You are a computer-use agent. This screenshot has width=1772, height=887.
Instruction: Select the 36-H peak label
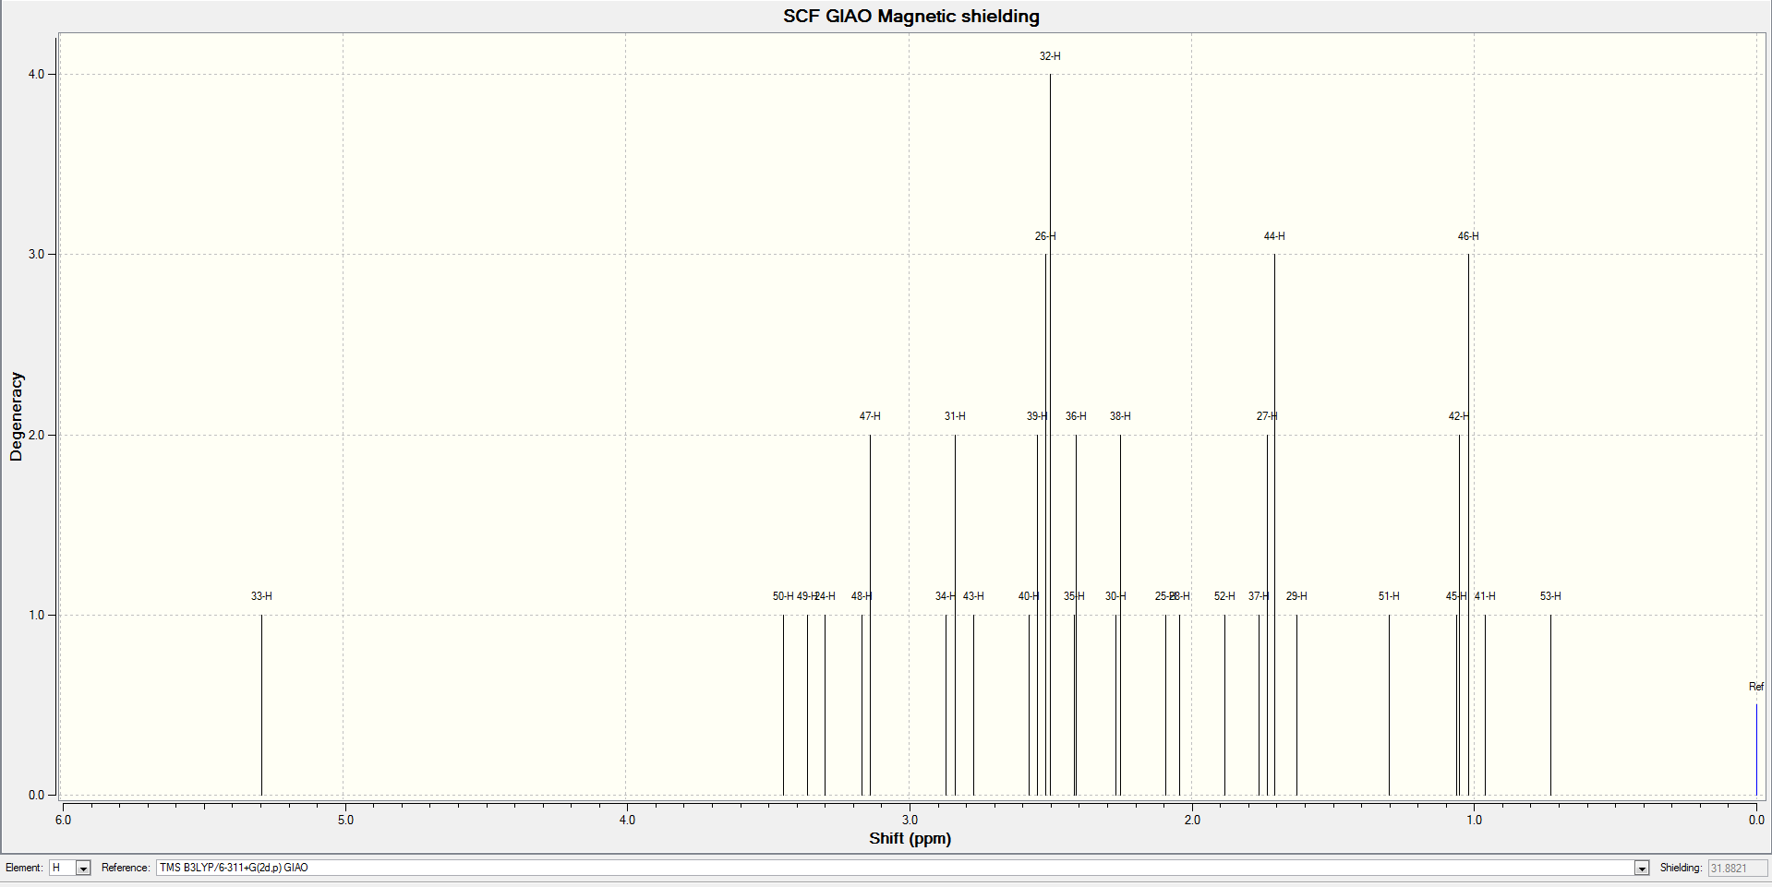(x=1076, y=416)
